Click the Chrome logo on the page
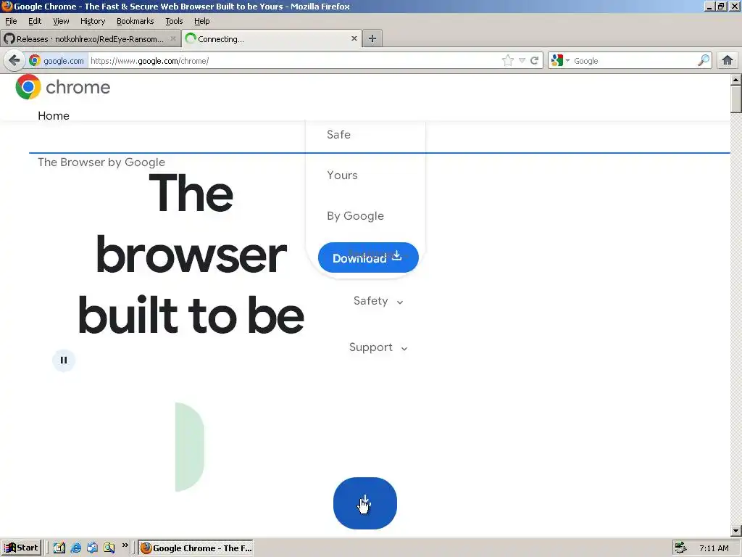742x557 pixels. pyautogui.click(x=63, y=87)
